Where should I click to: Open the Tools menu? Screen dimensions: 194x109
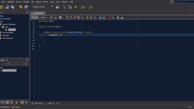[x=58, y=2]
